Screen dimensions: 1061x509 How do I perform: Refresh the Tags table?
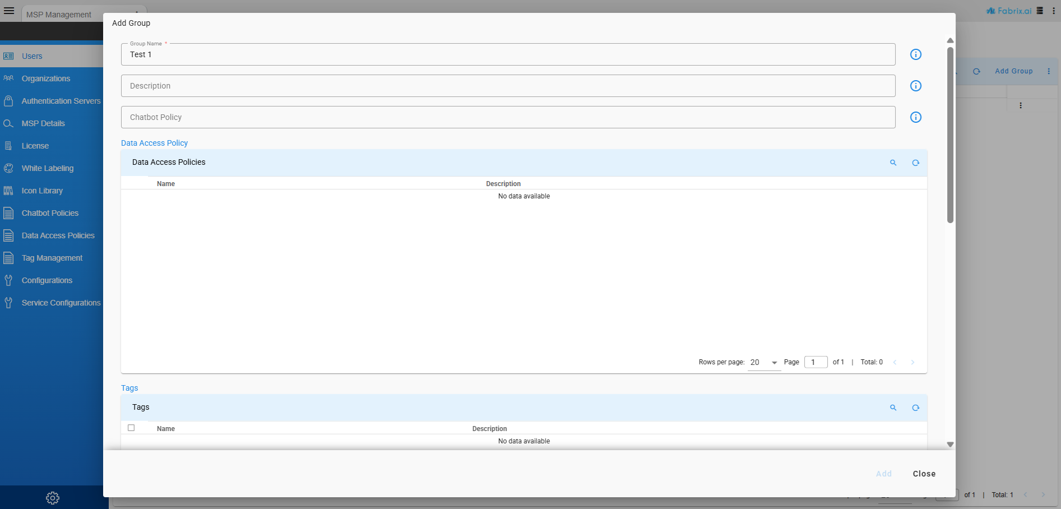click(915, 408)
